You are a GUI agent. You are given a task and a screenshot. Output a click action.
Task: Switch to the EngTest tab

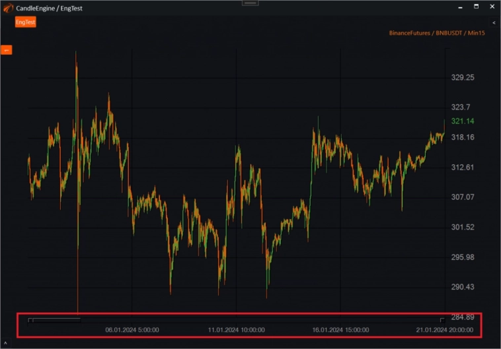[26, 22]
